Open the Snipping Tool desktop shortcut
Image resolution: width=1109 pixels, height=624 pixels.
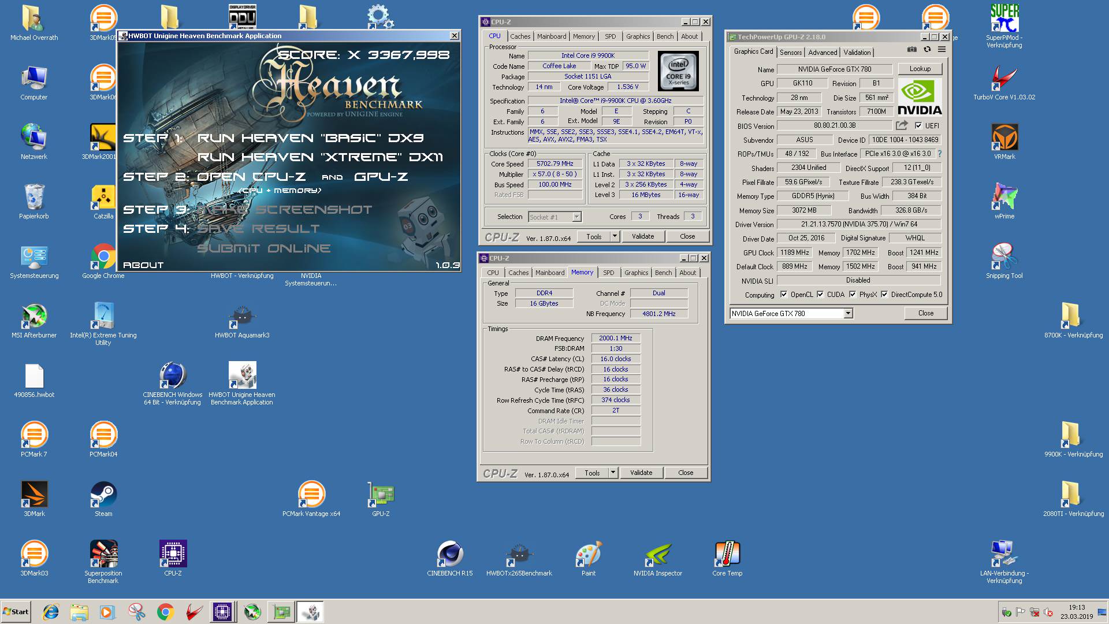1004,261
